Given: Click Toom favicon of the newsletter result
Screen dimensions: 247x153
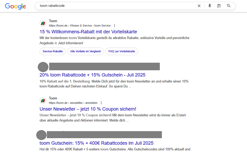Looking at the screenshot, I should tap(43, 101).
